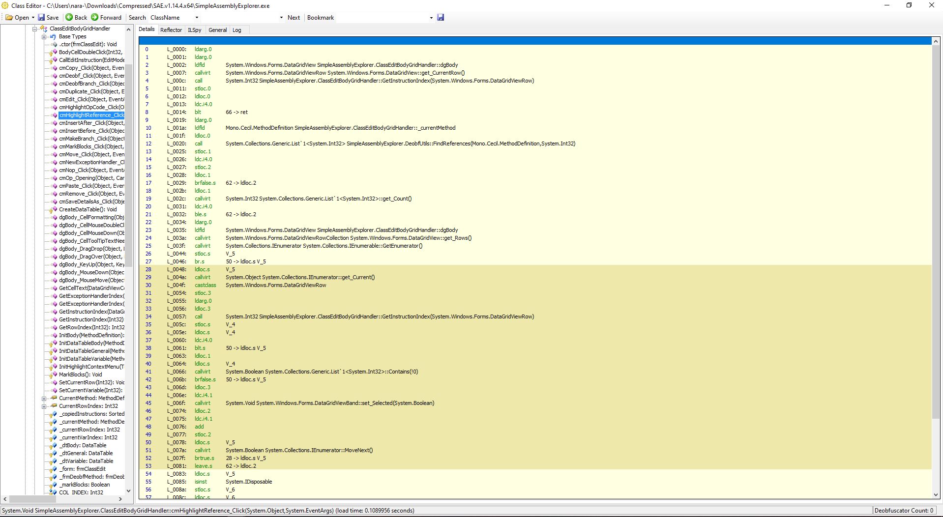Click the Back button label
Viewport: 943px width, 517px height.
(81, 17)
